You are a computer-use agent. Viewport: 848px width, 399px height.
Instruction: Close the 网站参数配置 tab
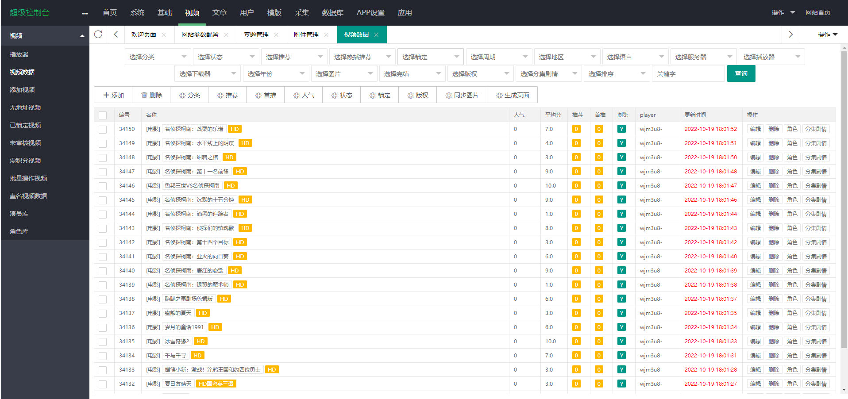[226, 35]
